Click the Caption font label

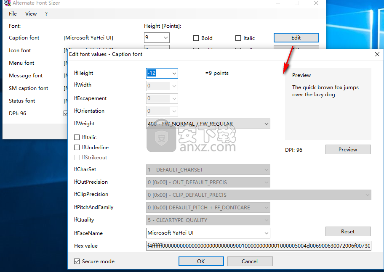tap(24, 38)
